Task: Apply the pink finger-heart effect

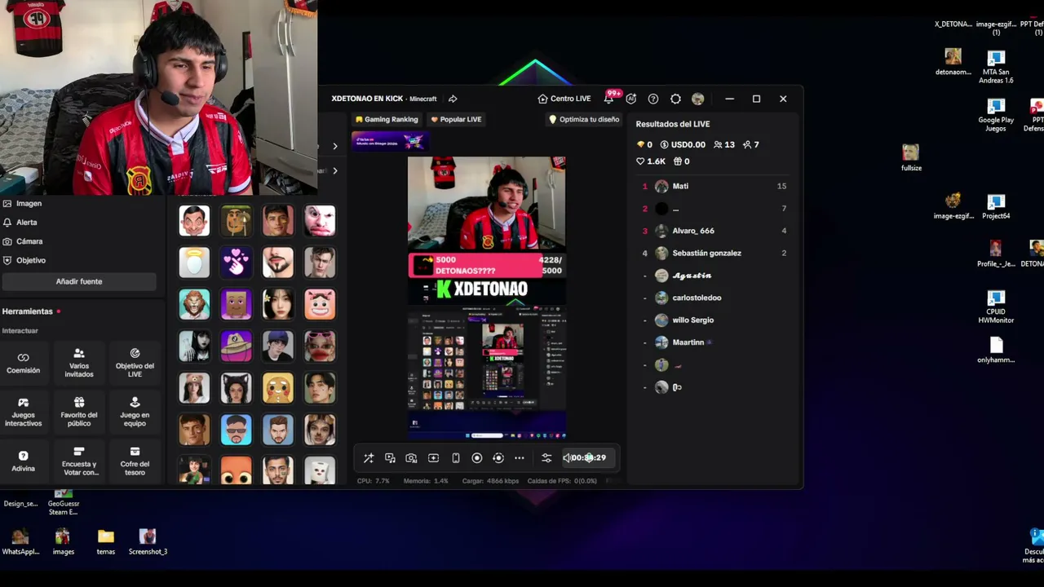Action: (236, 263)
